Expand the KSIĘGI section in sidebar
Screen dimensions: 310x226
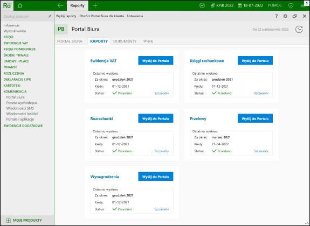9,37
